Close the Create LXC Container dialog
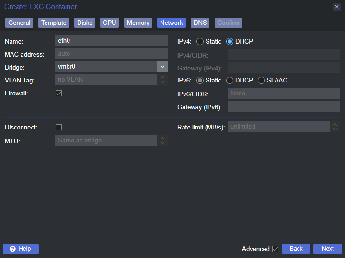345x258 pixels. [336, 7]
